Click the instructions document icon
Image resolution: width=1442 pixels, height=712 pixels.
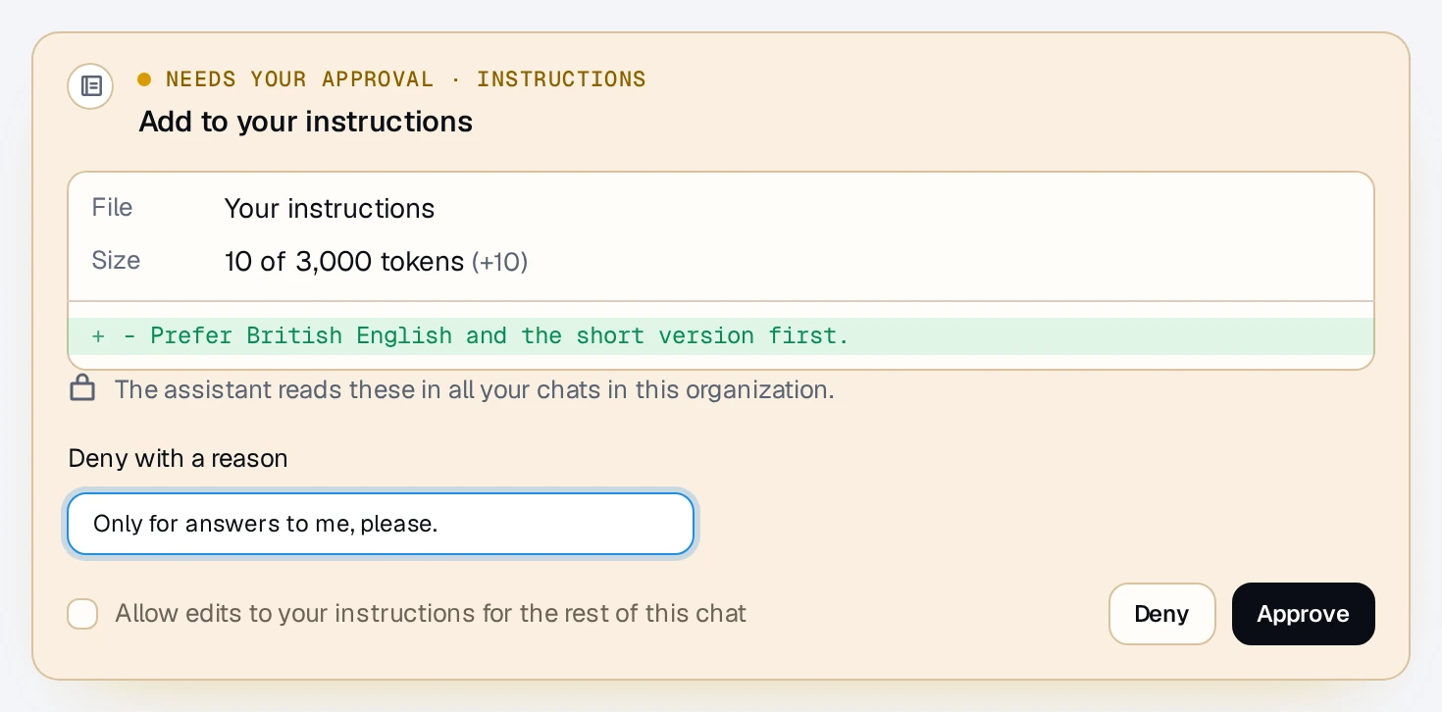[x=90, y=86]
